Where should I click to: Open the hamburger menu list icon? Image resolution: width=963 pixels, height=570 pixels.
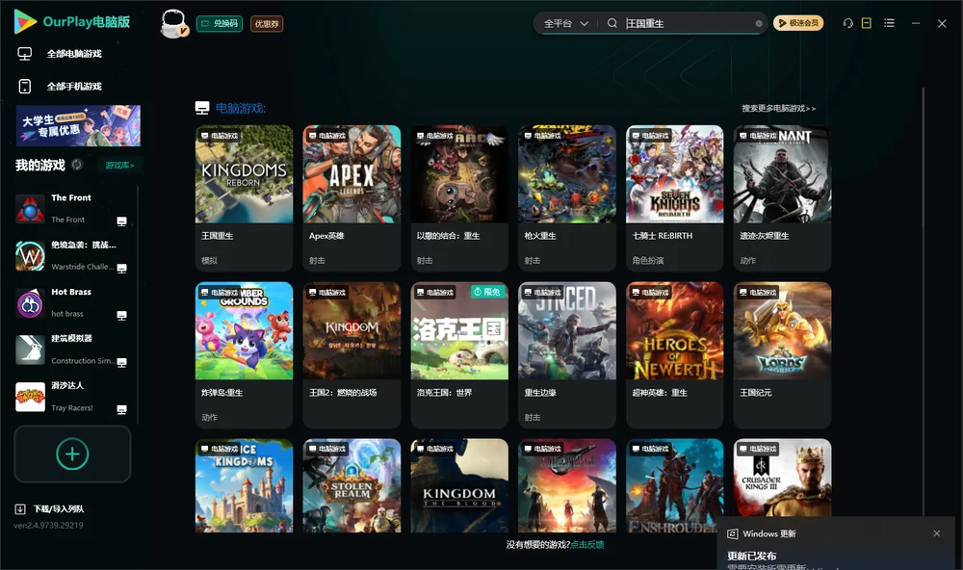tap(889, 23)
